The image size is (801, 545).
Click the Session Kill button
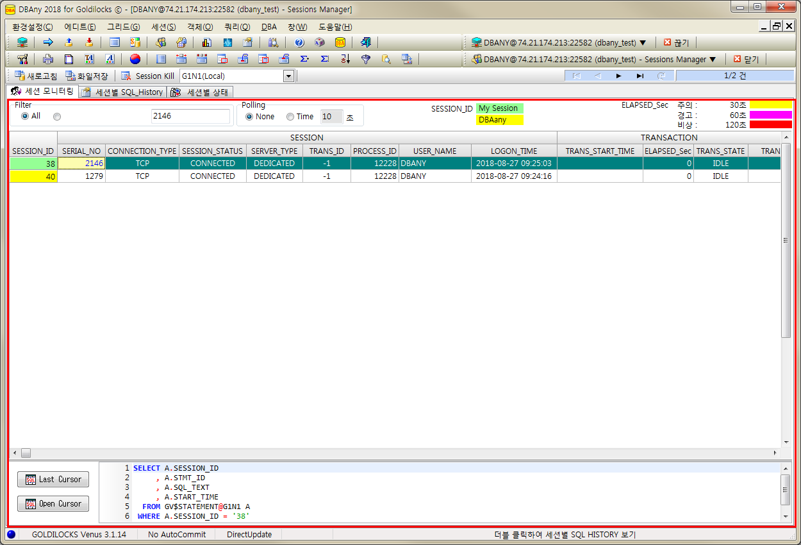[148, 76]
